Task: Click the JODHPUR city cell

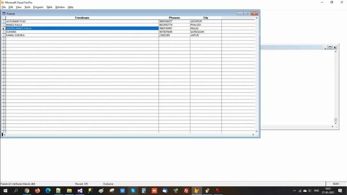Action: tap(205, 22)
